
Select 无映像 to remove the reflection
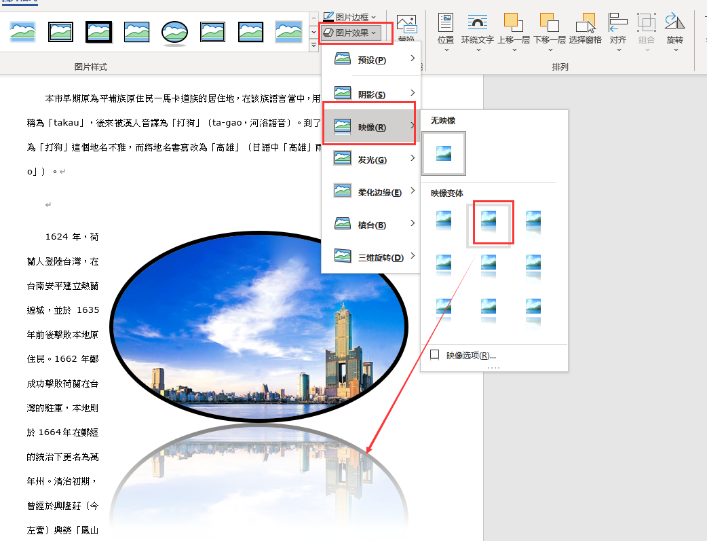pos(444,153)
